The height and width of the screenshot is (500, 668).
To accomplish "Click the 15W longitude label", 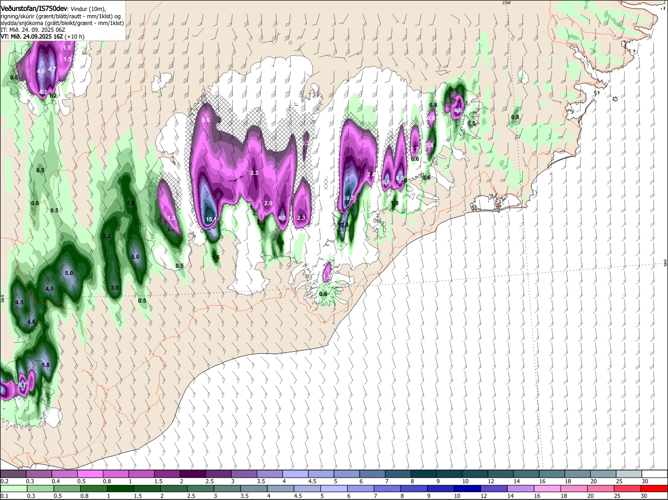I will tap(506, 3).
